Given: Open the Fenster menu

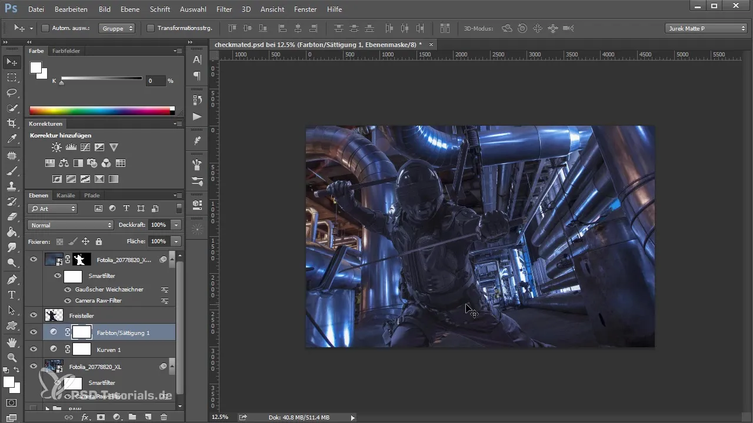Looking at the screenshot, I should tap(305, 9).
